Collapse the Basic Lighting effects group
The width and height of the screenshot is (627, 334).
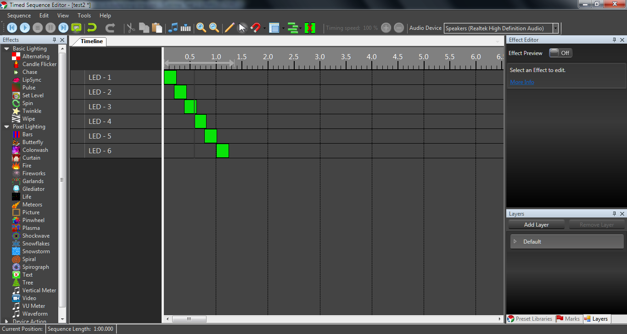[6, 49]
